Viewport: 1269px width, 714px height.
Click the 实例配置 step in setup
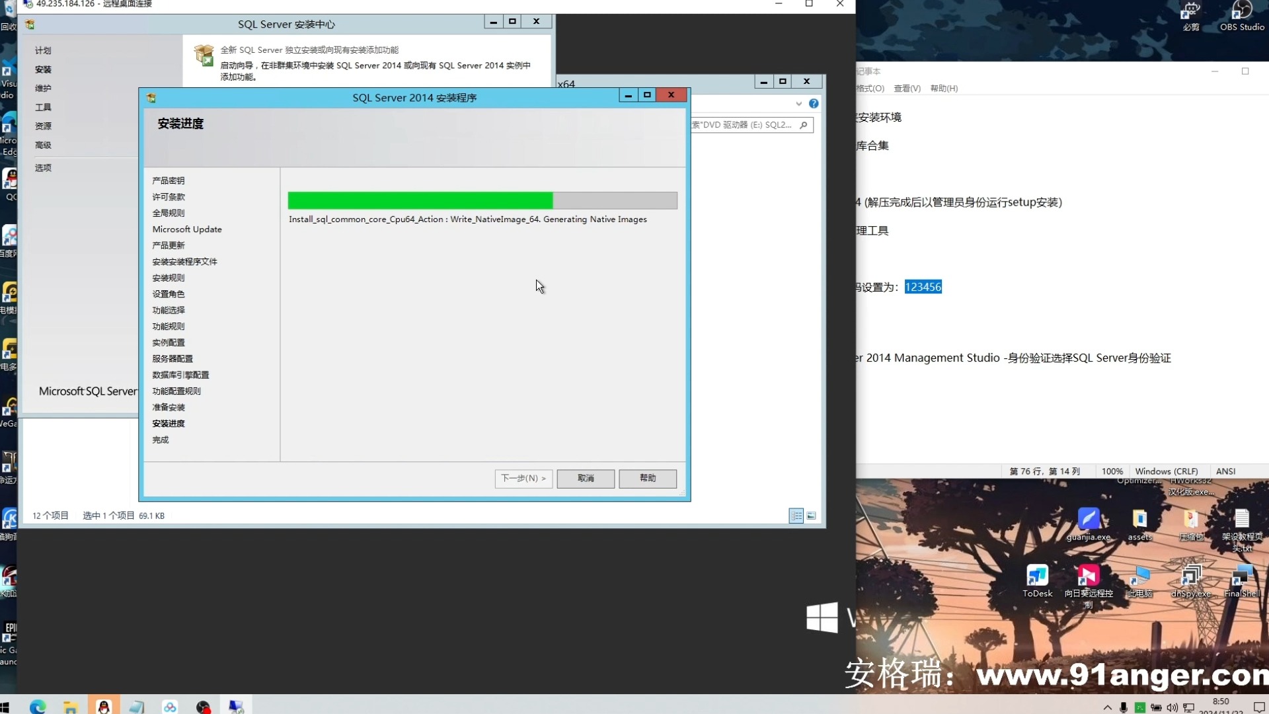[168, 342]
